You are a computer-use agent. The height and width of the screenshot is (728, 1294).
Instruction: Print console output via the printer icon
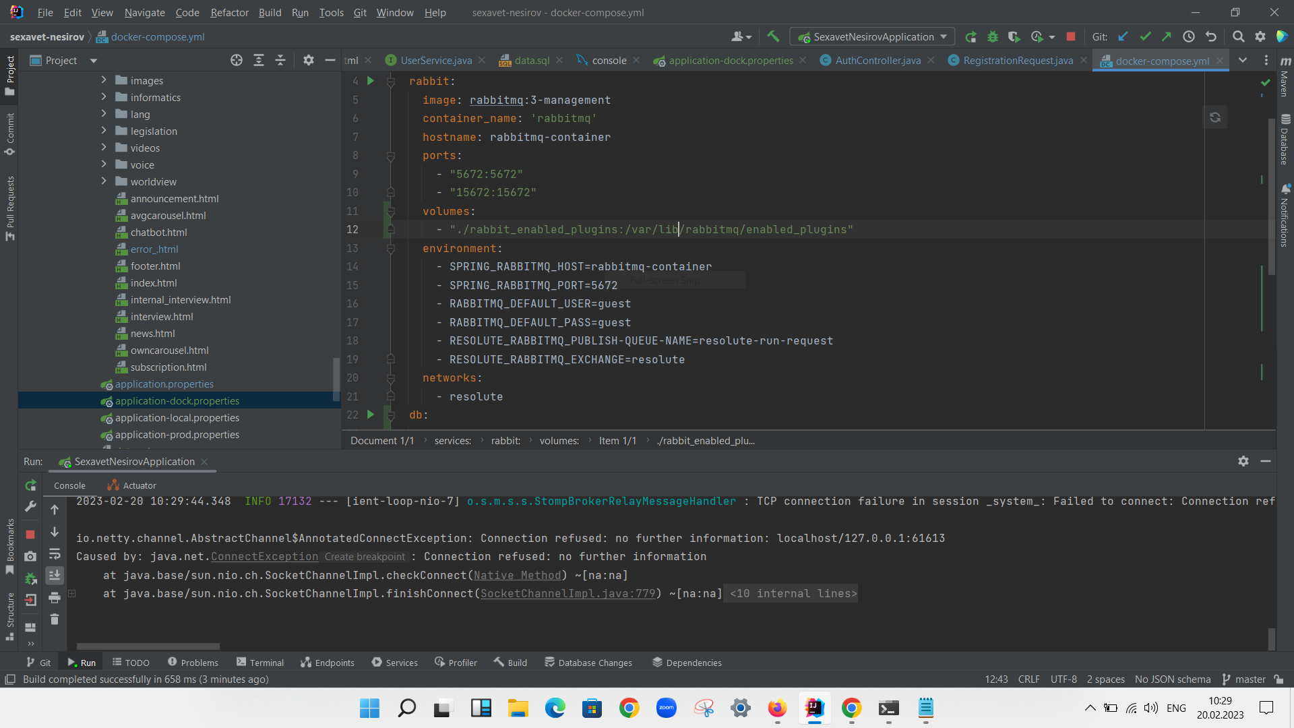[x=55, y=597]
